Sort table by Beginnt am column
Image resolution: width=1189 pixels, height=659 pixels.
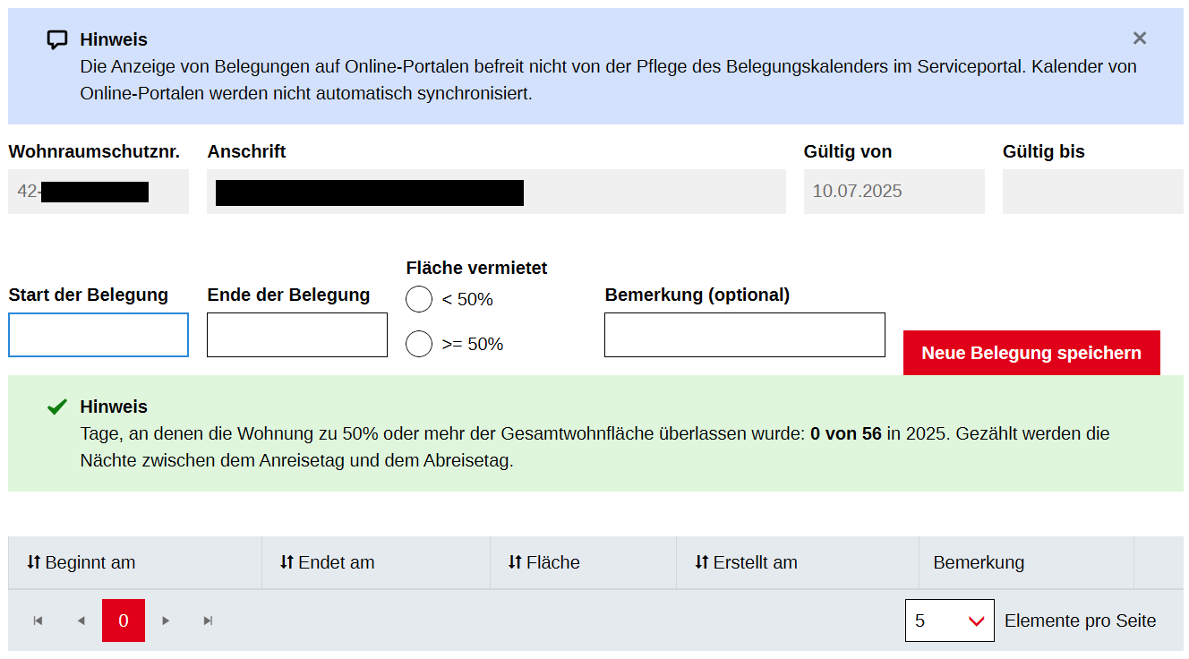pos(81,563)
